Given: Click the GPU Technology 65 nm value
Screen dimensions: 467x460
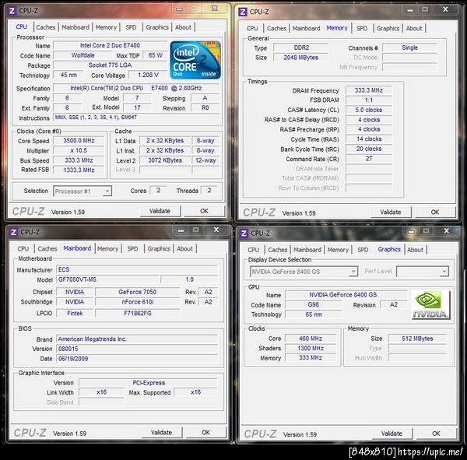Looking at the screenshot, I should coord(314,314).
